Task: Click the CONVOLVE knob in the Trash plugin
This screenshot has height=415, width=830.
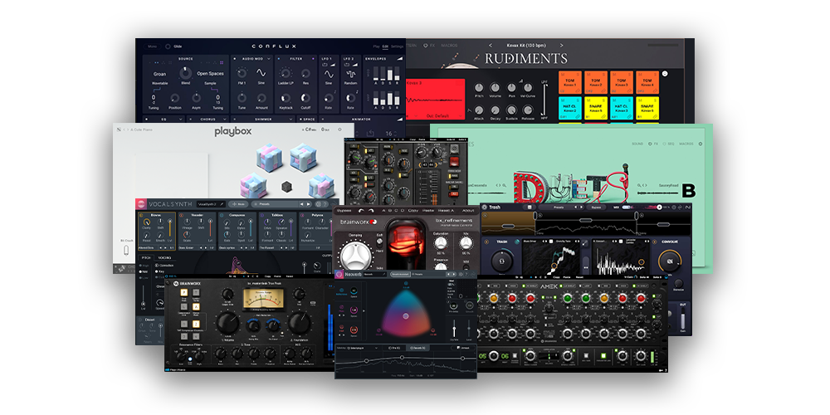Action: click(x=669, y=261)
